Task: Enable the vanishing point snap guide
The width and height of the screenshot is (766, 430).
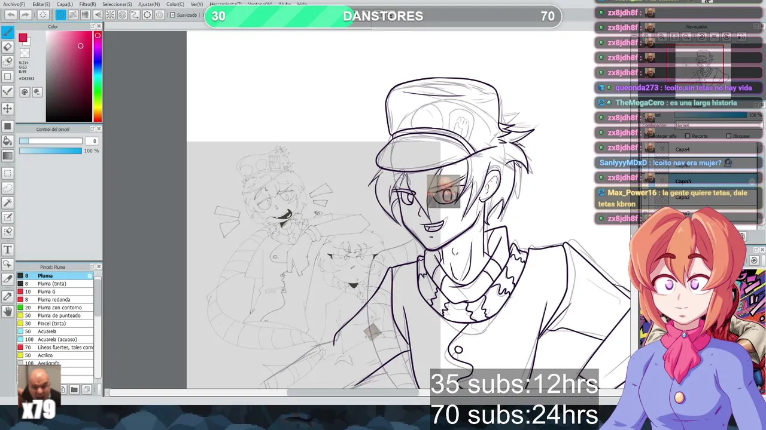Action: [x=98, y=15]
